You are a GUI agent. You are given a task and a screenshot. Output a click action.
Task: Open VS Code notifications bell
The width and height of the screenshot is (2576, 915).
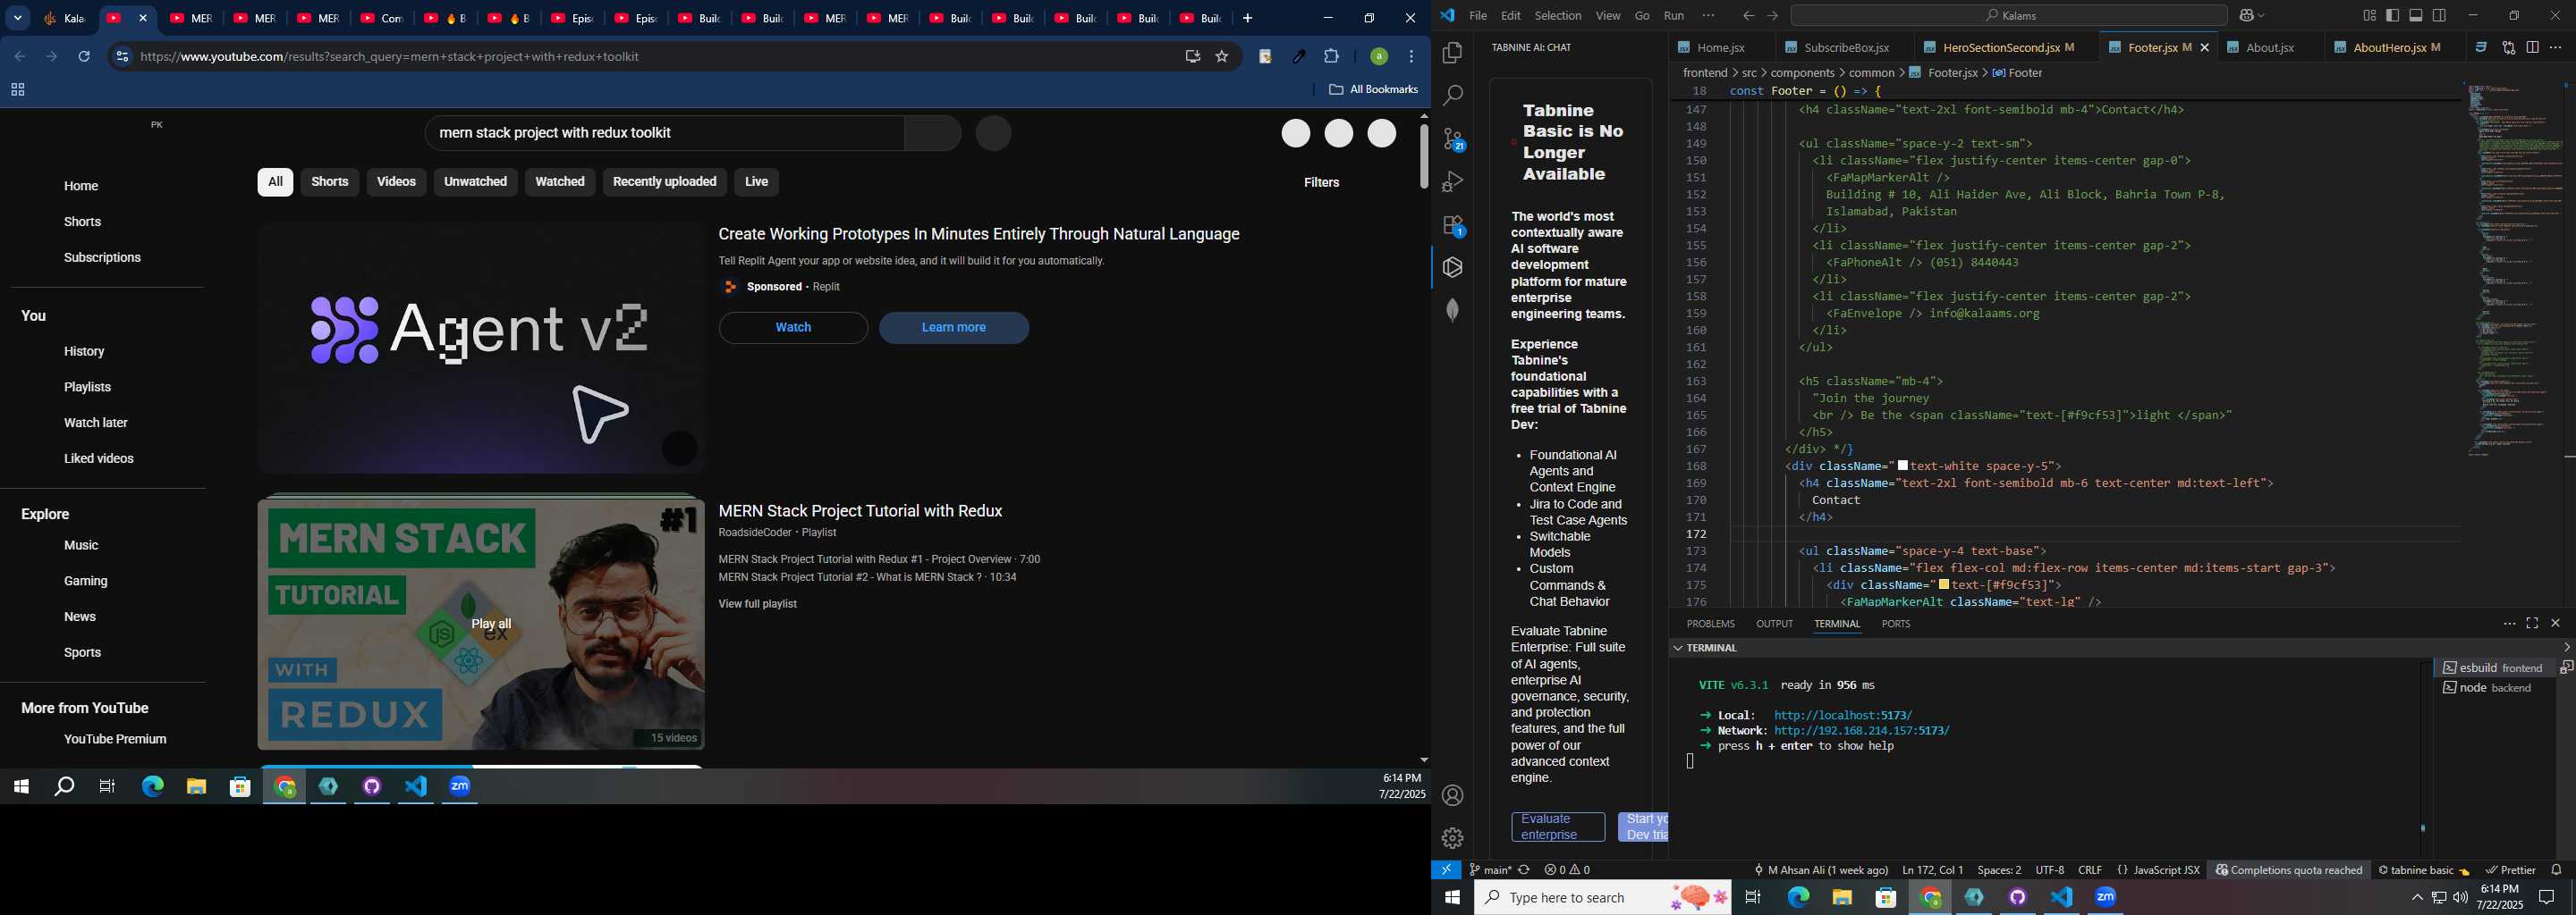click(x=2556, y=870)
